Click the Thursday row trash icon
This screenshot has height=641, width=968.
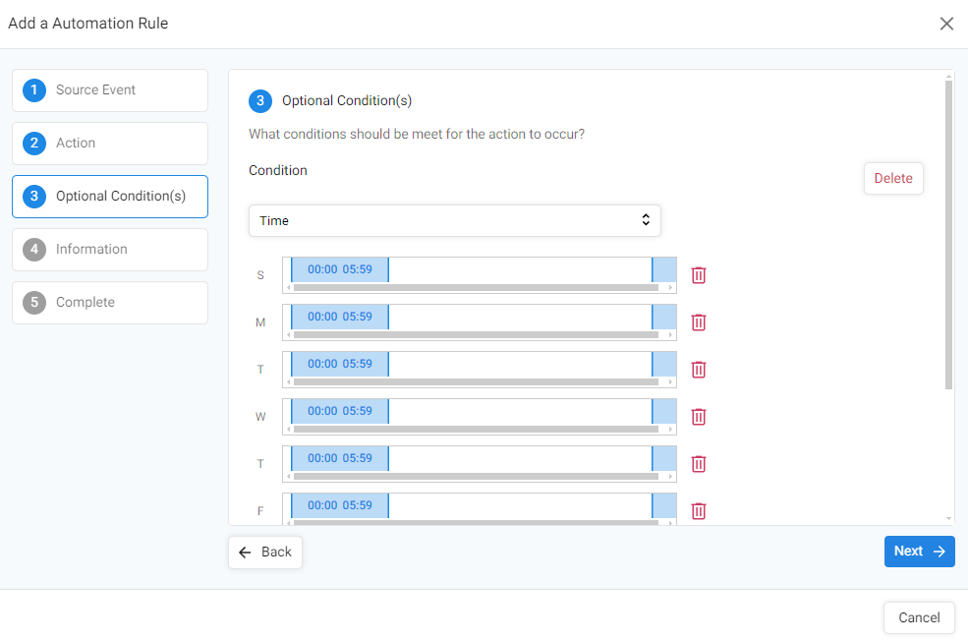point(698,464)
